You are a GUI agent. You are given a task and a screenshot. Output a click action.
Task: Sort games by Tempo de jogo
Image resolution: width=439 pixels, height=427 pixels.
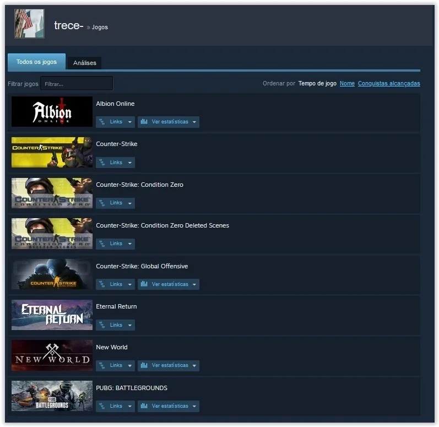[x=317, y=83]
